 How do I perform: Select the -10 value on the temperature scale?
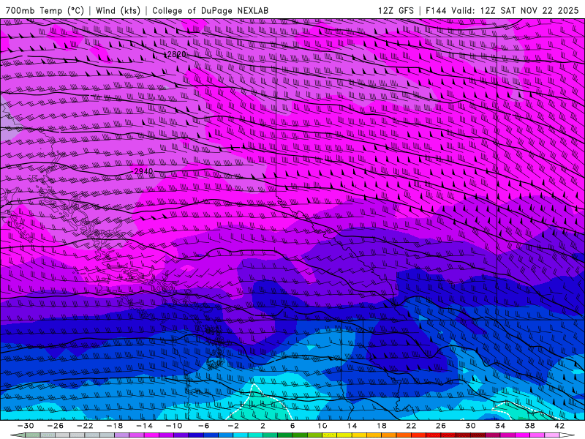coord(174,426)
